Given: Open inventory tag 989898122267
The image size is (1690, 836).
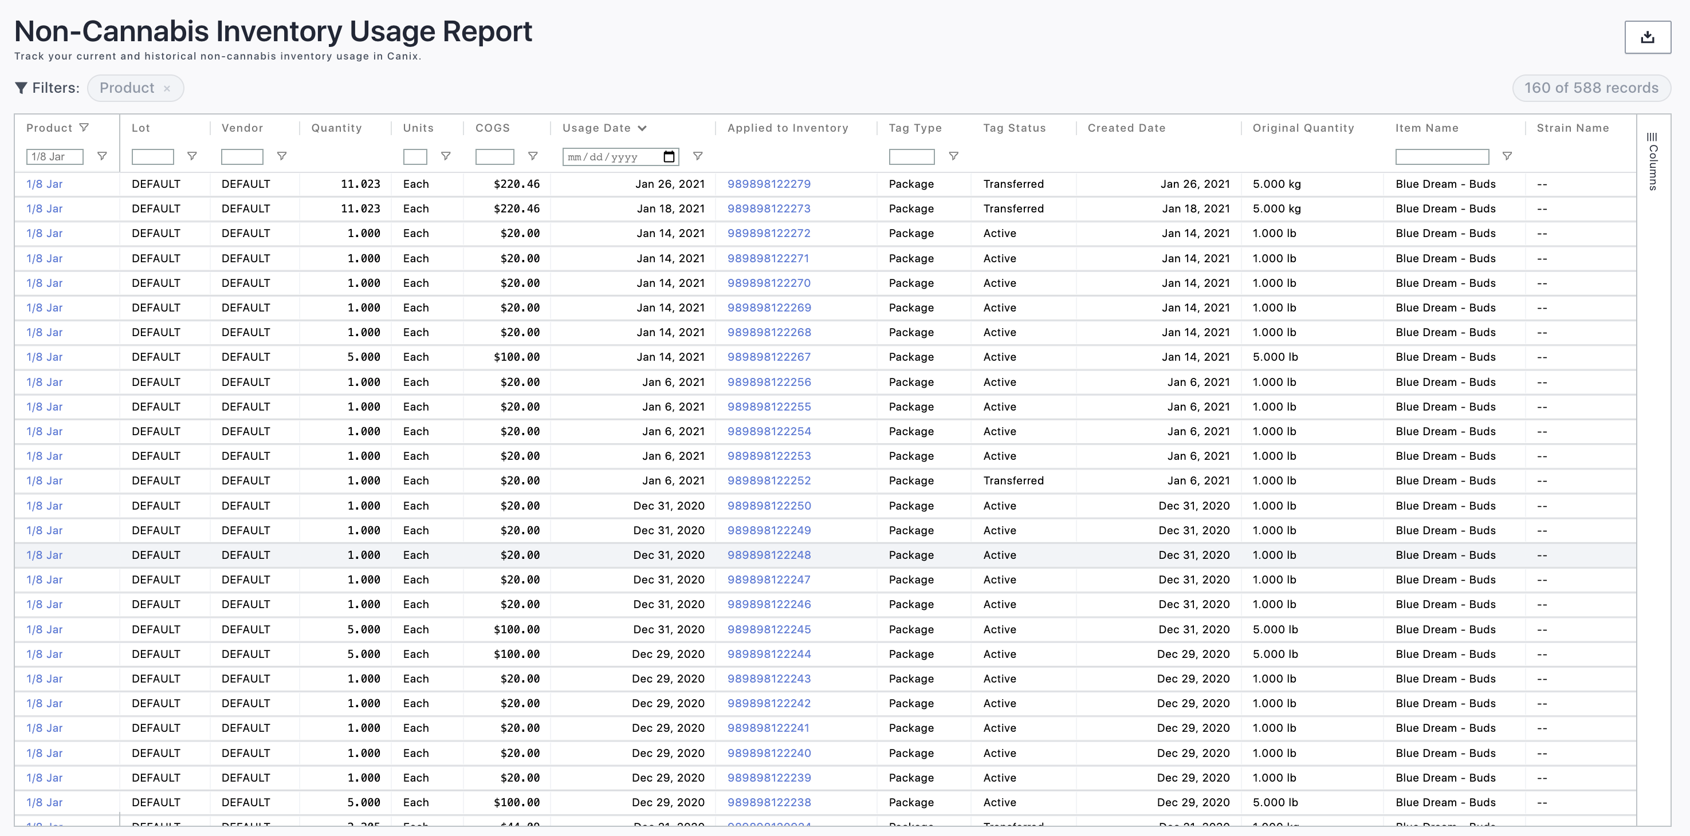Looking at the screenshot, I should point(769,357).
